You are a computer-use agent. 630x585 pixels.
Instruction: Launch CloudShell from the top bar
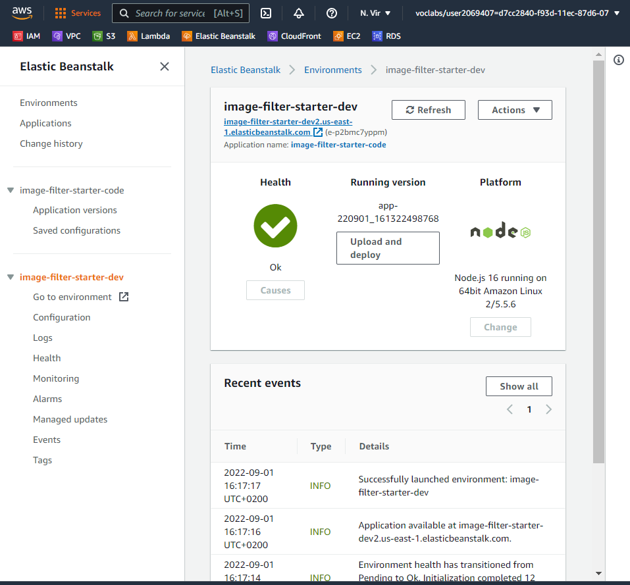pos(266,13)
